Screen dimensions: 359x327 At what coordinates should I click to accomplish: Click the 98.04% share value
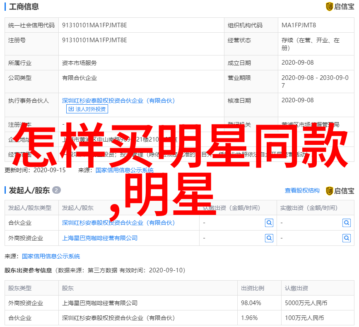[251, 303]
